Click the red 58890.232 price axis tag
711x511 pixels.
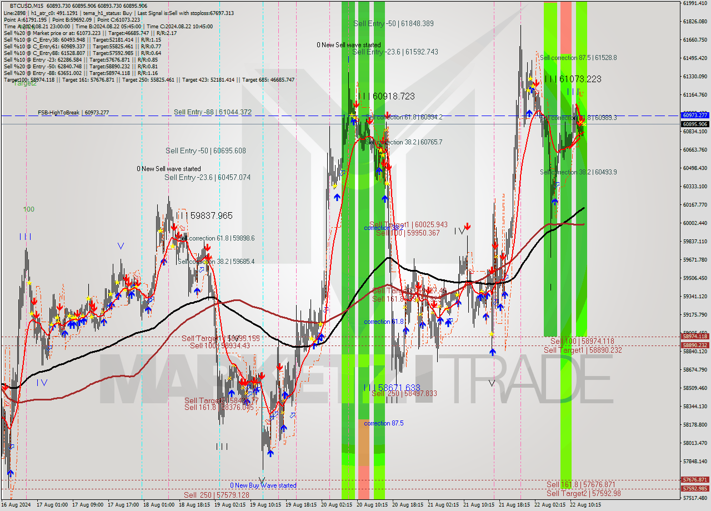[x=695, y=345]
